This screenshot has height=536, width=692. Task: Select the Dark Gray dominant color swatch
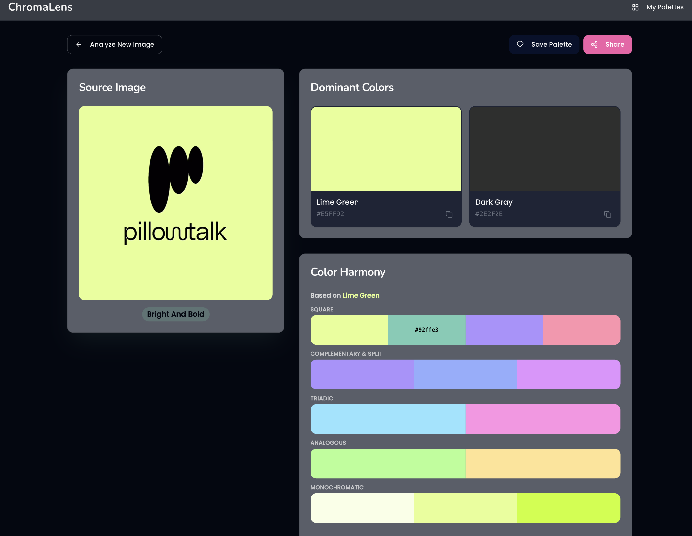pos(544,149)
